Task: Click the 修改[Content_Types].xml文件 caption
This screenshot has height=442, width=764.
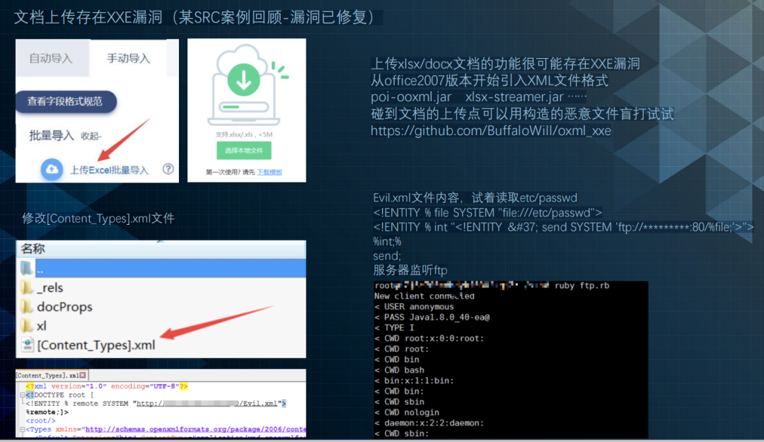Action: (98, 219)
